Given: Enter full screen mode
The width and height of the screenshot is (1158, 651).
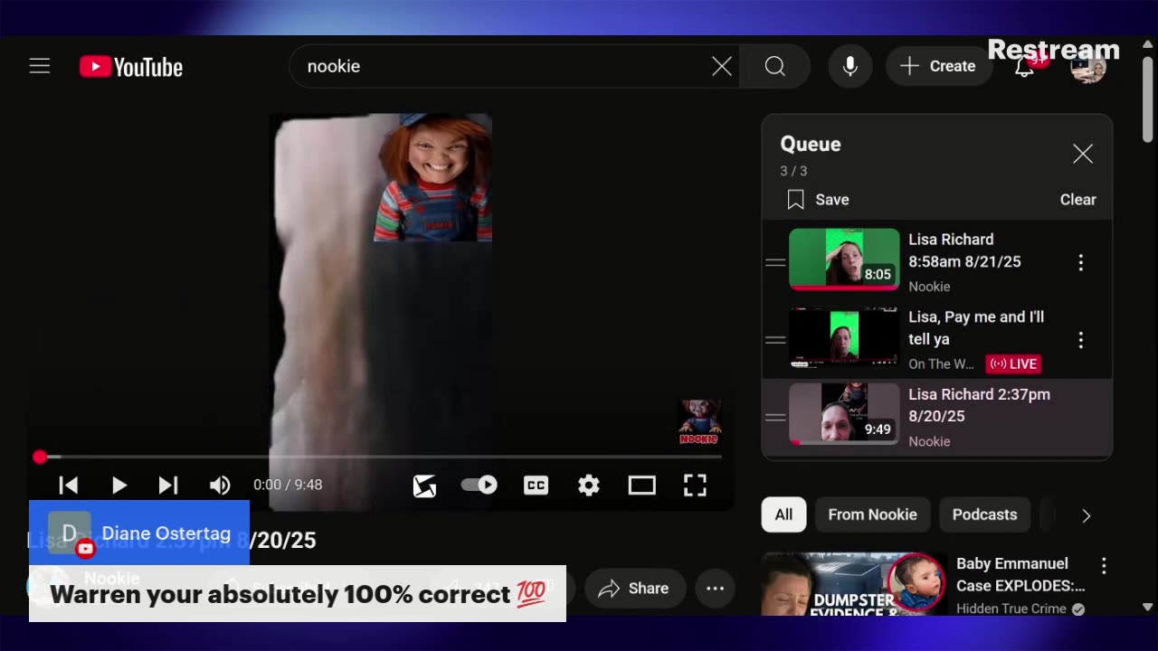Looking at the screenshot, I should (695, 486).
